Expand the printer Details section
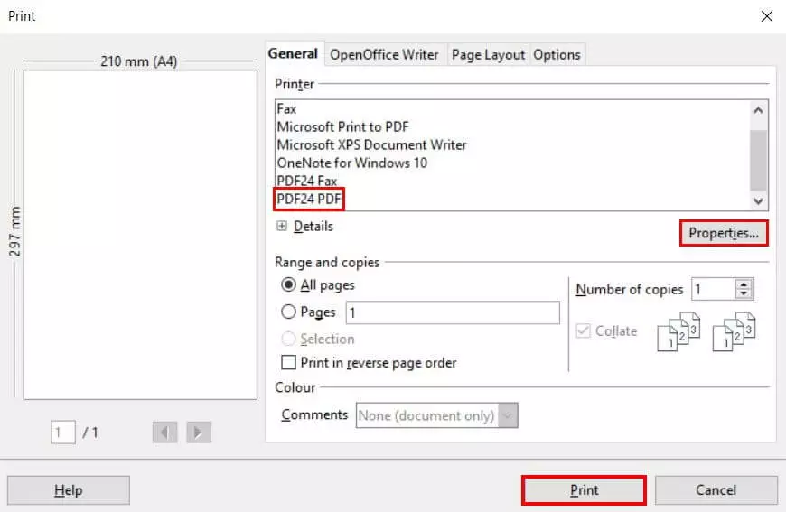This screenshot has height=512, width=786. [x=283, y=227]
